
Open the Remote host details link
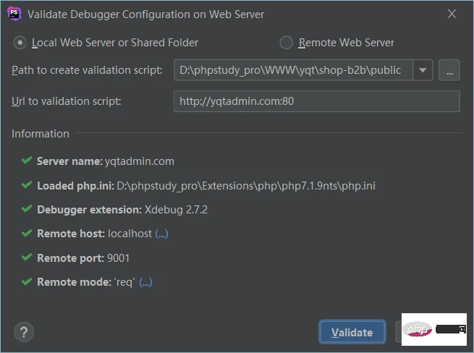tap(161, 234)
